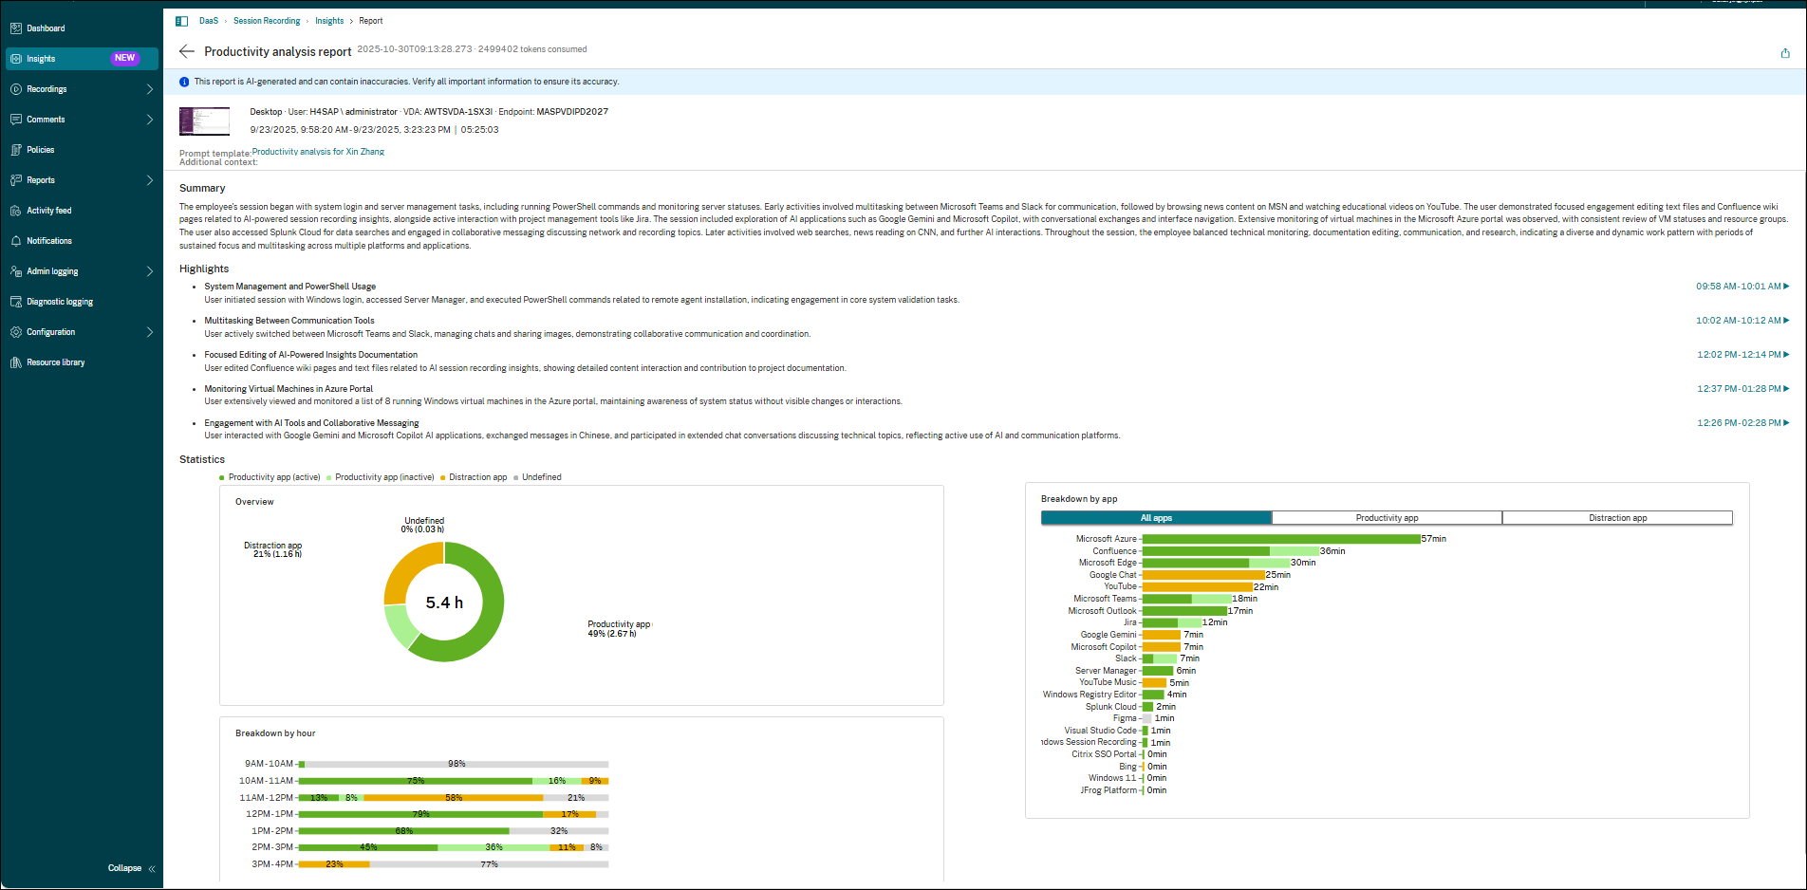Expand the Admin logging chevron
This screenshot has height=890, width=1807.
(150, 271)
